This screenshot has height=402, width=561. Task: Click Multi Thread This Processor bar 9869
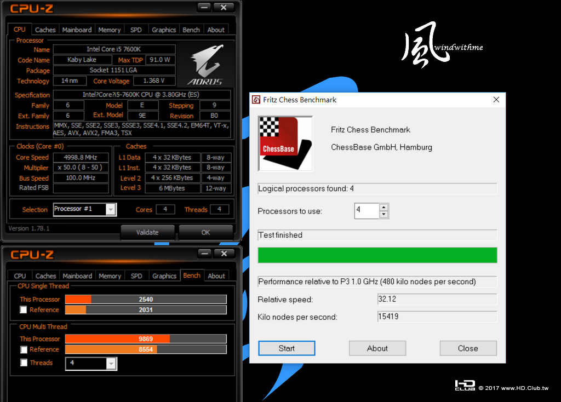146,338
